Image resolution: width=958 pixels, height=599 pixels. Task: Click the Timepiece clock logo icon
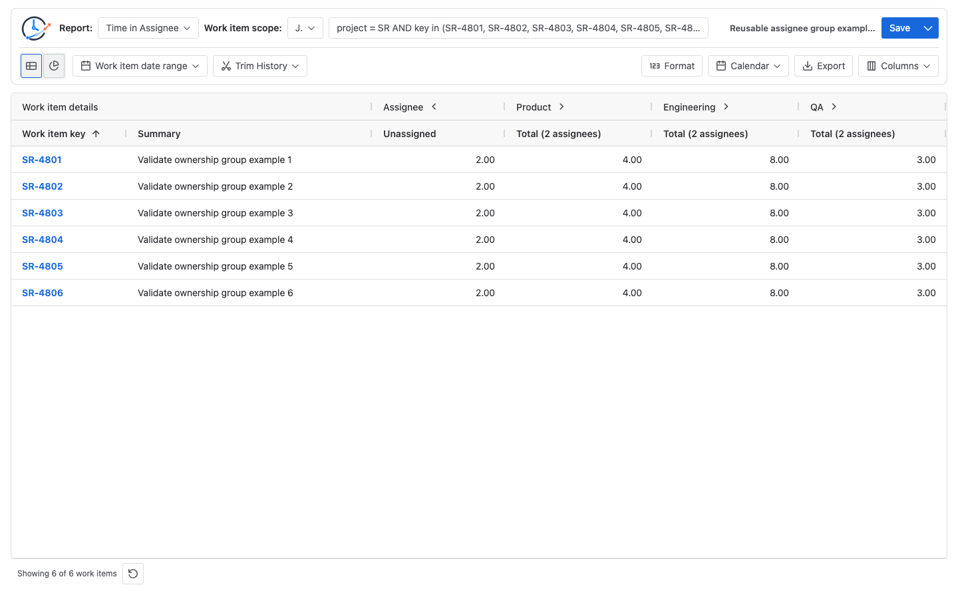click(36, 28)
